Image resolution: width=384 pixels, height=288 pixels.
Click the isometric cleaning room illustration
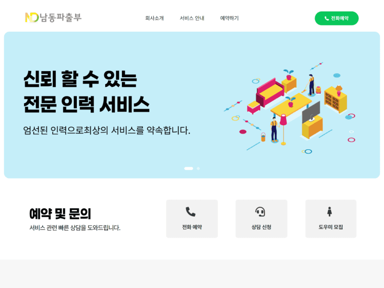pyautogui.click(x=290, y=107)
